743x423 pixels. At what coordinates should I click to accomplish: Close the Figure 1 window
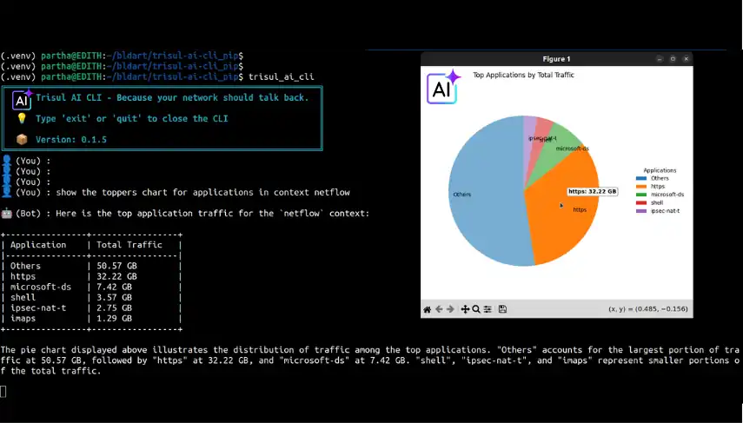click(x=686, y=59)
